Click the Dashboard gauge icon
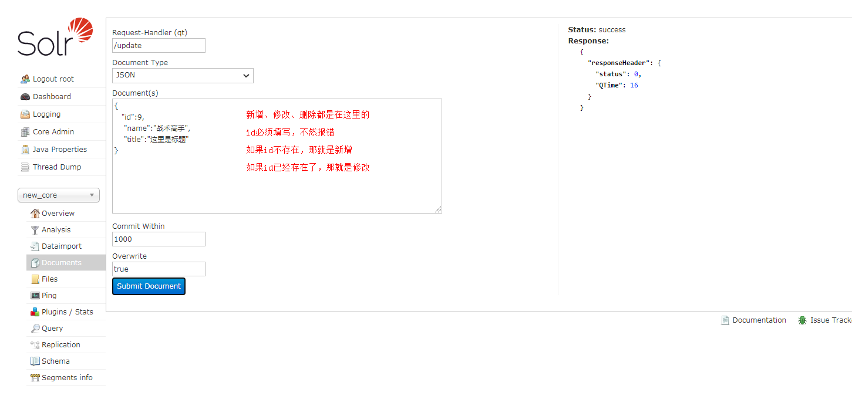852x396 pixels. pos(25,97)
